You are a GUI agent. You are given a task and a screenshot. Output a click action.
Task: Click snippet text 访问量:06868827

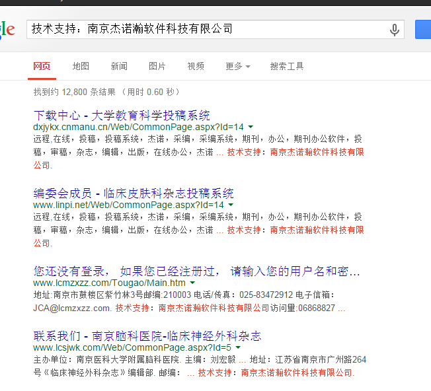pos(303,308)
